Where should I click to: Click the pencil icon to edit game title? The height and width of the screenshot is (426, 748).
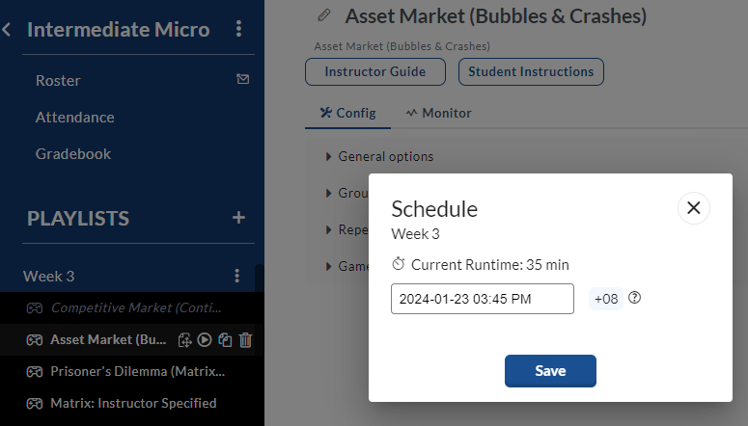tap(324, 15)
